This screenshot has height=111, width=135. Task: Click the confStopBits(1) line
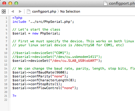37,84
